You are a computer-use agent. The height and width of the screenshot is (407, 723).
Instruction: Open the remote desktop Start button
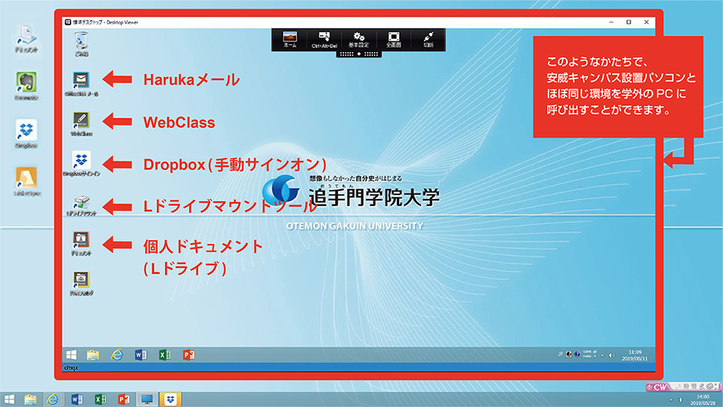pos(71,354)
